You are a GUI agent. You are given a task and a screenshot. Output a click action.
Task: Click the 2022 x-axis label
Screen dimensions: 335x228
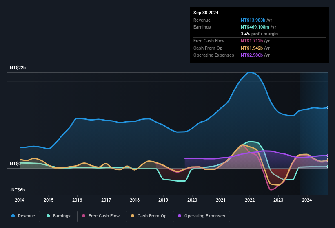point(250,200)
